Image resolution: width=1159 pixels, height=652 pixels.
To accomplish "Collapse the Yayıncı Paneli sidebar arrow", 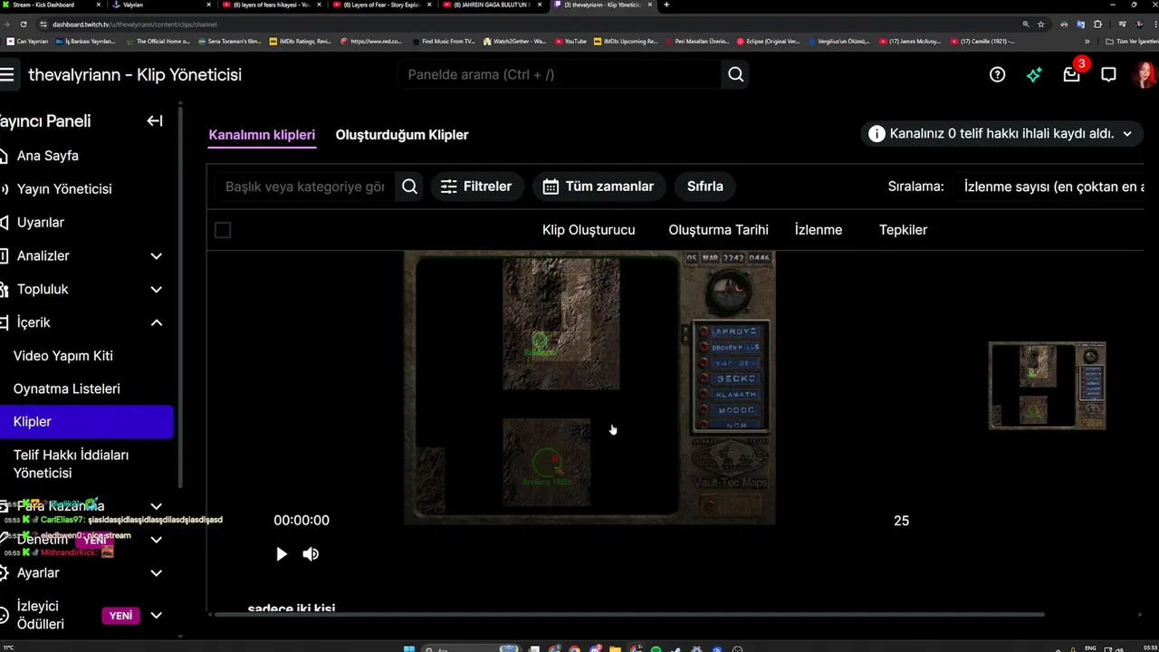I will pyautogui.click(x=155, y=120).
